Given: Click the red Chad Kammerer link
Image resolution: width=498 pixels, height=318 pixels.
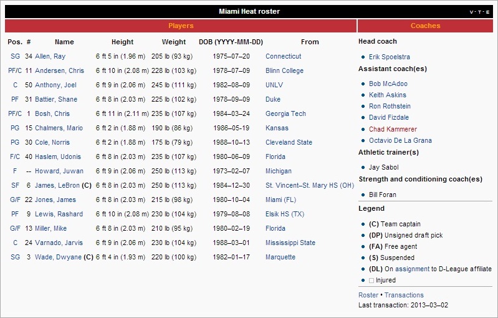Looking at the screenshot, I should [x=393, y=129].
